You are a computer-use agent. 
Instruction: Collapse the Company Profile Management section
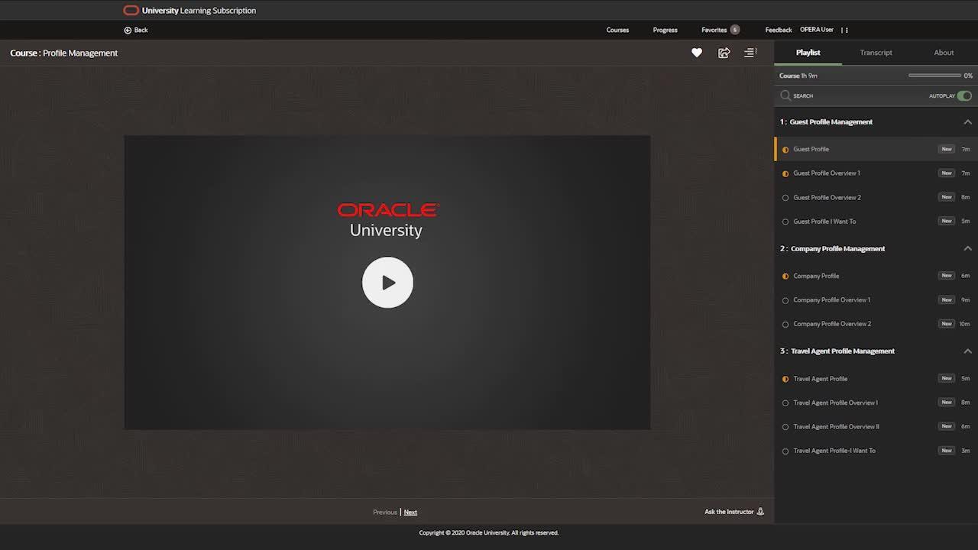[967, 248]
